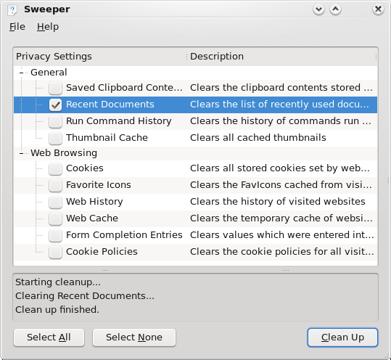This screenshot has width=391, height=360.
Task: Sort by the Privacy Settings column header
Action: (100, 57)
